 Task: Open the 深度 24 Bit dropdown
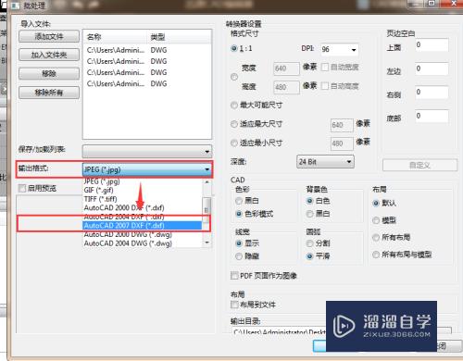click(x=325, y=162)
